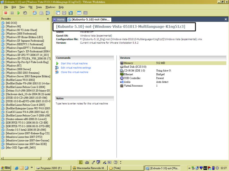Image resolution: width=229 pixels, height=171 pixels.
Task: Click the Favorites horizontal scrollbar left arrow
Action: tap(2, 158)
